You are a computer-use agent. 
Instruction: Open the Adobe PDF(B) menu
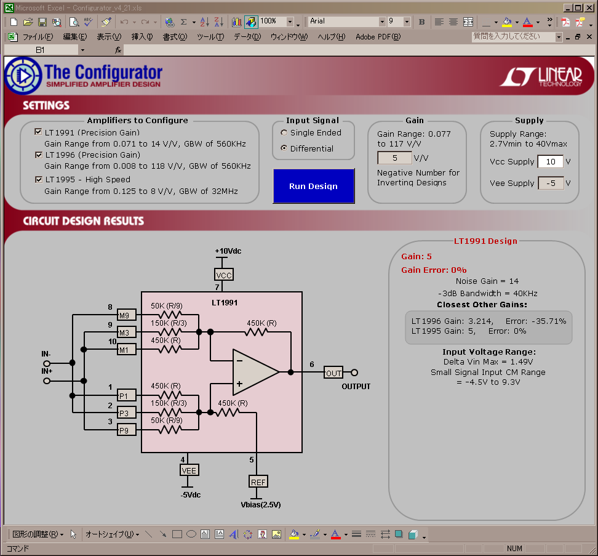click(378, 37)
